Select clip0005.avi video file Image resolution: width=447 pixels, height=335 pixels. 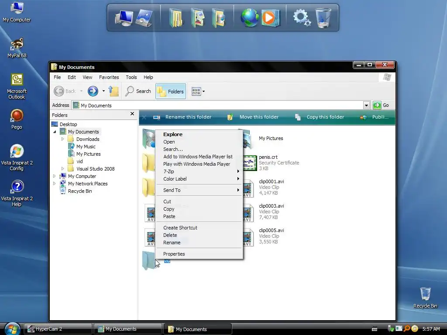coord(264,236)
